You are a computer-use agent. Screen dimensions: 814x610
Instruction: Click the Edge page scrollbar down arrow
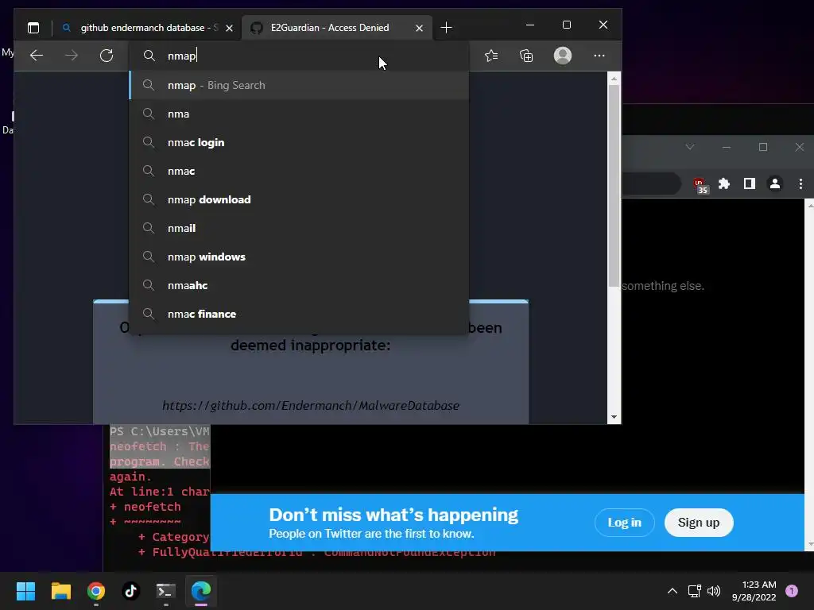[614, 417]
